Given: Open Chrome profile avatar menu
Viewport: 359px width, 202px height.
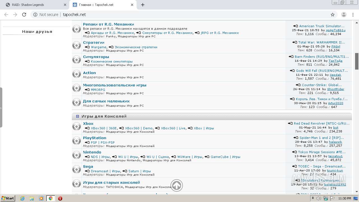Looking at the screenshot, I should point(344,15).
